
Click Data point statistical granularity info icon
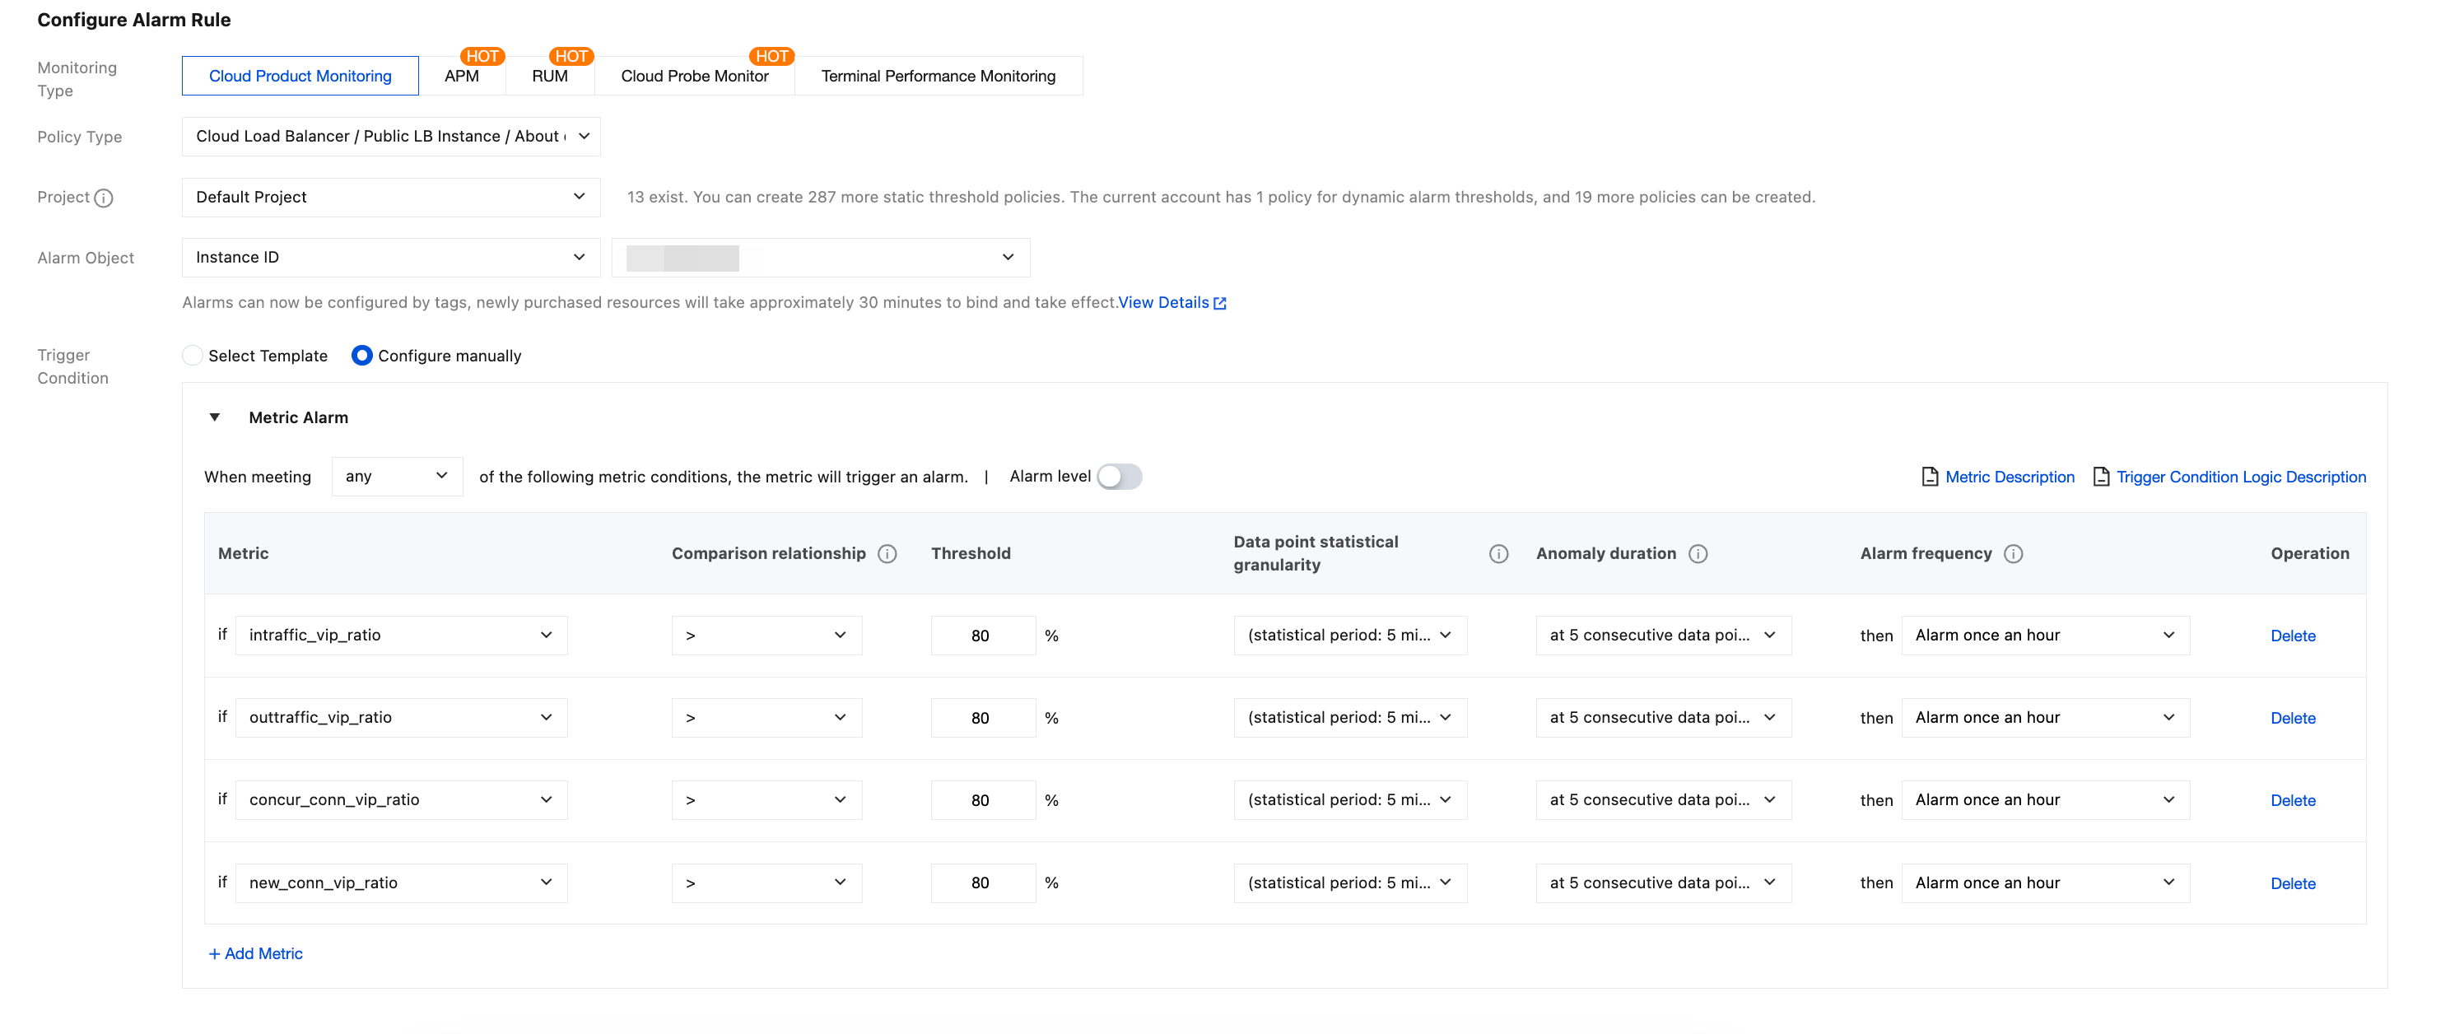coord(1498,553)
